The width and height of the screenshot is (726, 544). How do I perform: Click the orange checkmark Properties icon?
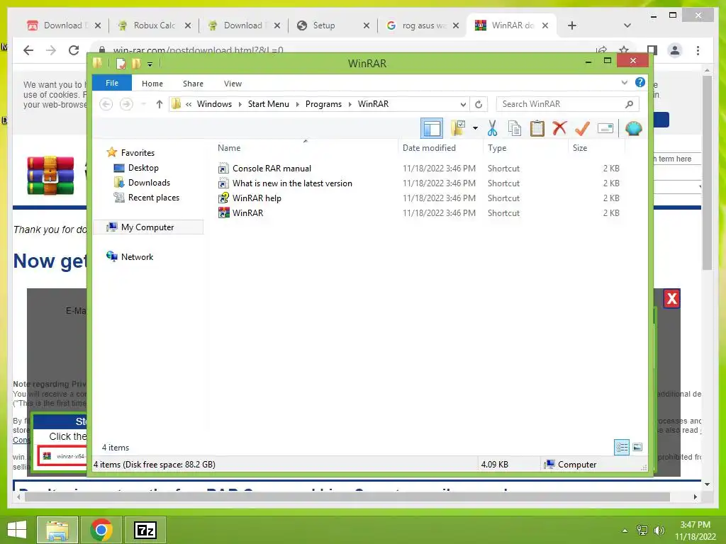pos(582,128)
